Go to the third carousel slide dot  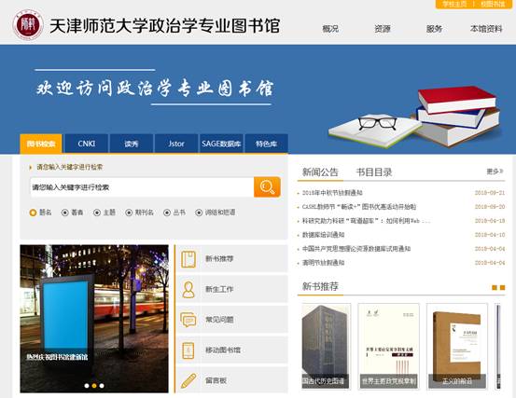[x=102, y=386]
